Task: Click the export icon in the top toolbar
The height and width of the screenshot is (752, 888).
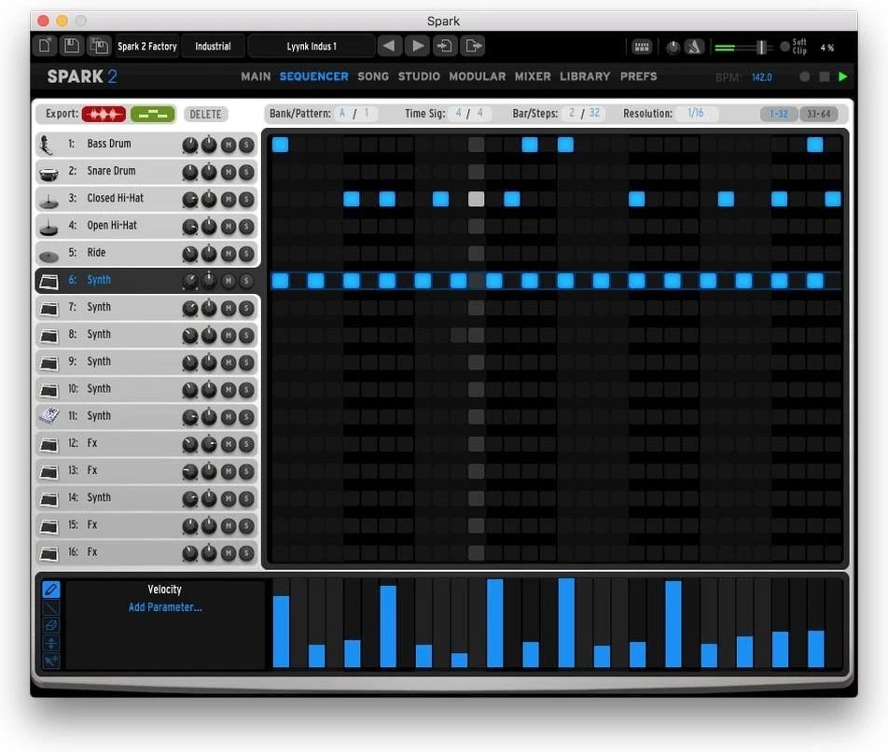Action: (473, 46)
